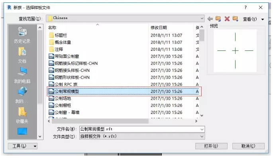
Task: Open 历史记录 in the places sidebar
Action: [22, 35]
